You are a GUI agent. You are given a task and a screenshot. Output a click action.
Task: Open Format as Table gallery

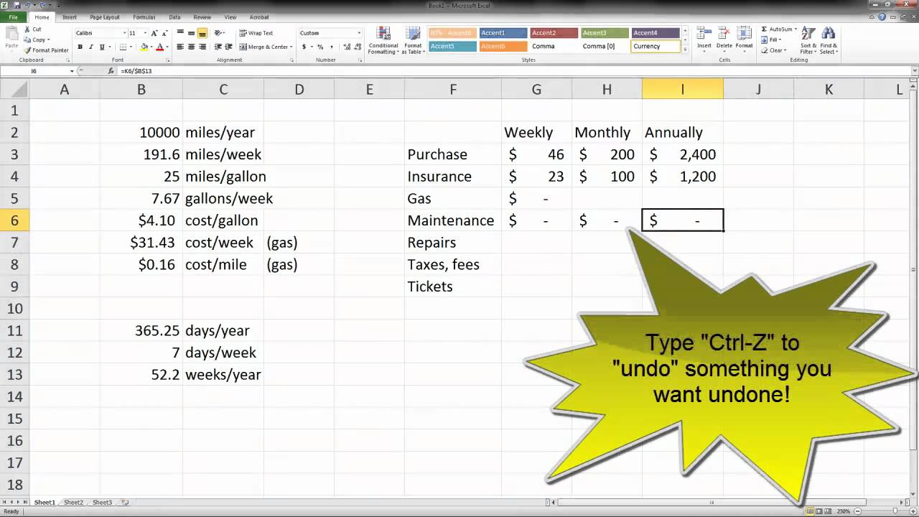[x=413, y=40]
